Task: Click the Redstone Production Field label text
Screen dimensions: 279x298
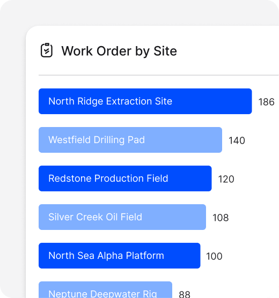Action: point(108,178)
